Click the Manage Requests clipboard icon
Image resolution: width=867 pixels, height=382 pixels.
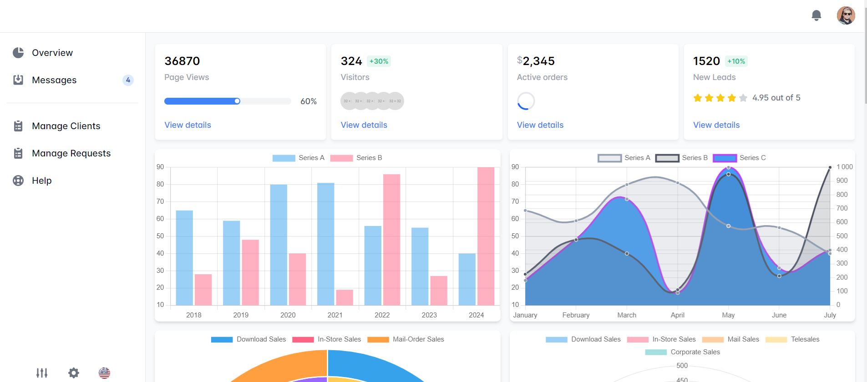coord(18,153)
